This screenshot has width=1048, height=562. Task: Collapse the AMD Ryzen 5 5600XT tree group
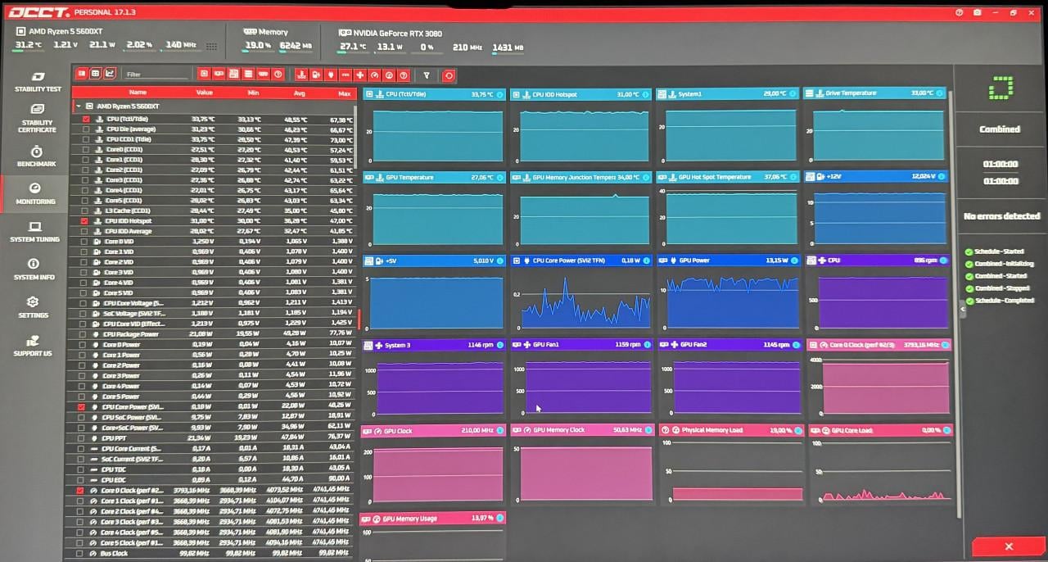pyautogui.click(x=79, y=107)
